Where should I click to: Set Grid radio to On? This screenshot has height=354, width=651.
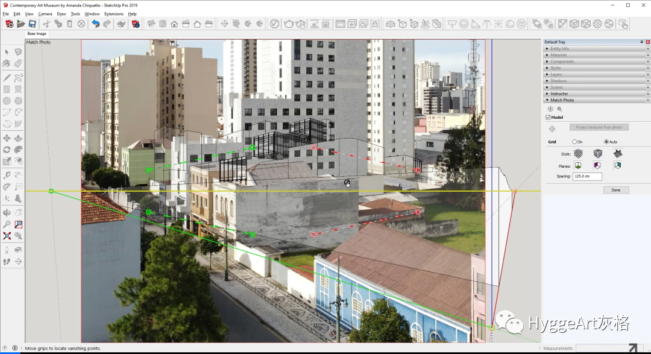point(574,142)
